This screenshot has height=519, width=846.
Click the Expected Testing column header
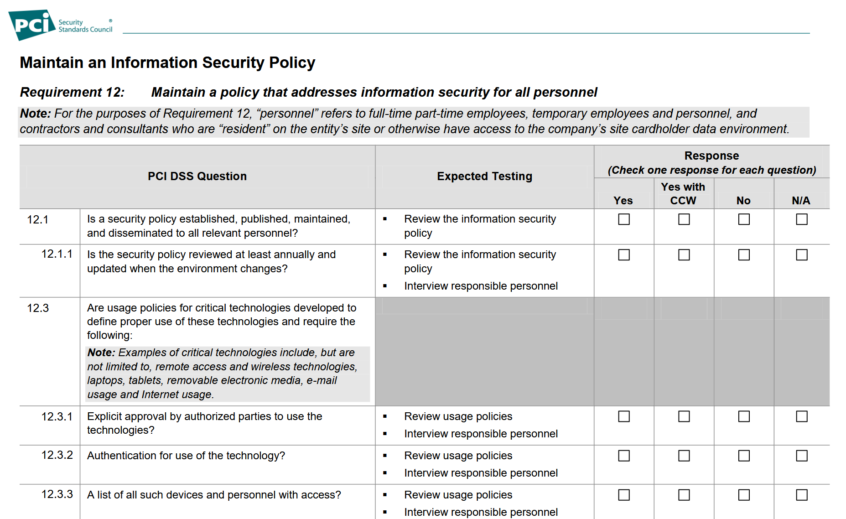pyautogui.click(x=484, y=176)
